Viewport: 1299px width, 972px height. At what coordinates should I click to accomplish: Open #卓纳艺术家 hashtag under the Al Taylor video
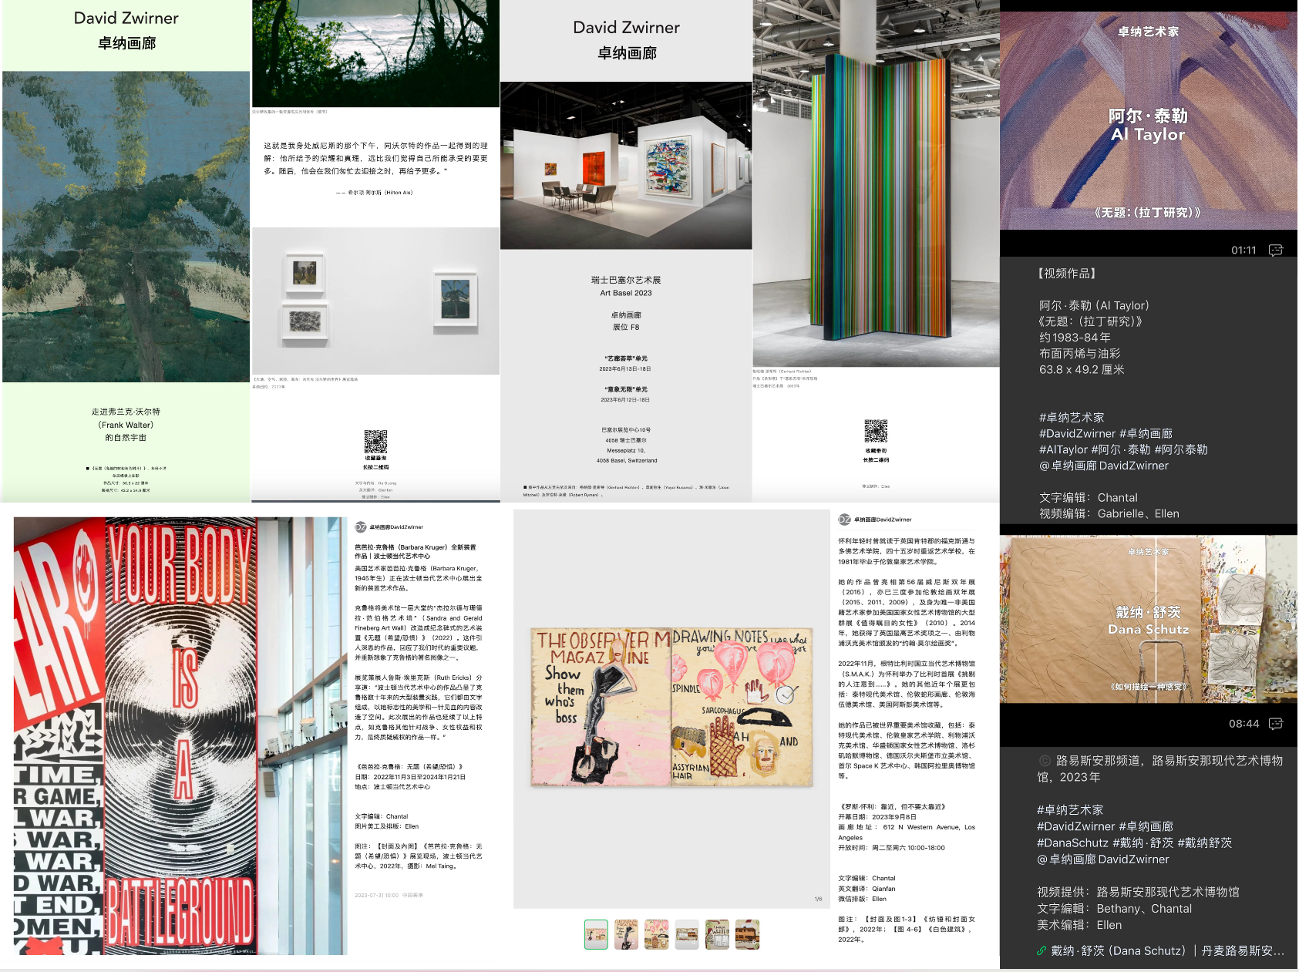click(1072, 418)
